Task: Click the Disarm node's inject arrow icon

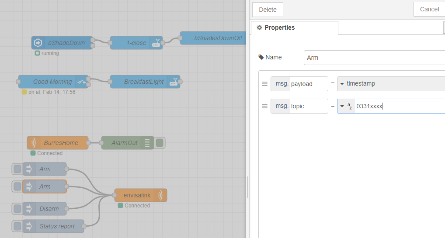Action: pyautogui.click(x=29, y=209)
